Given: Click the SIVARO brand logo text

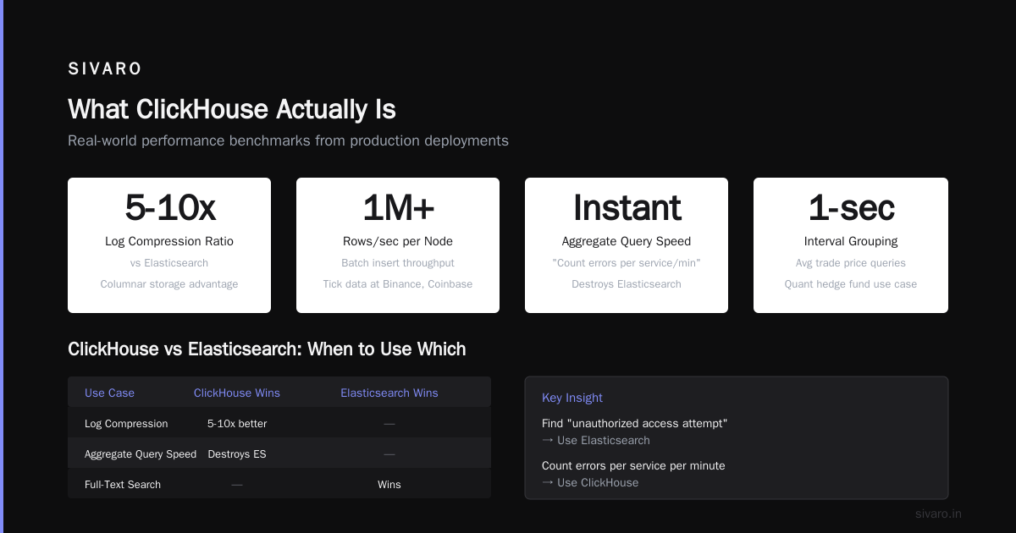Looking at the screenshot, I should [105, 69].
